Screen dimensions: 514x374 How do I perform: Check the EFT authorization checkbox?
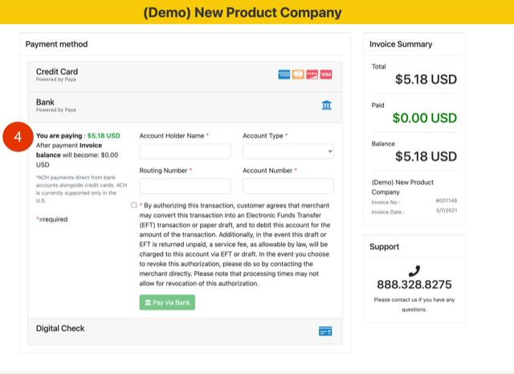134,205
